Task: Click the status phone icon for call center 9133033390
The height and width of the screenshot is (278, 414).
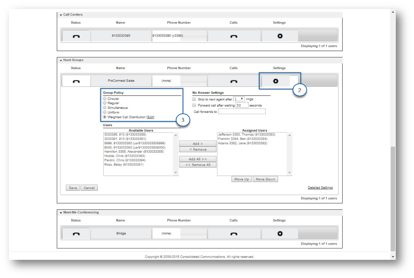Action: pyautogui.click(x=76, y=36)
